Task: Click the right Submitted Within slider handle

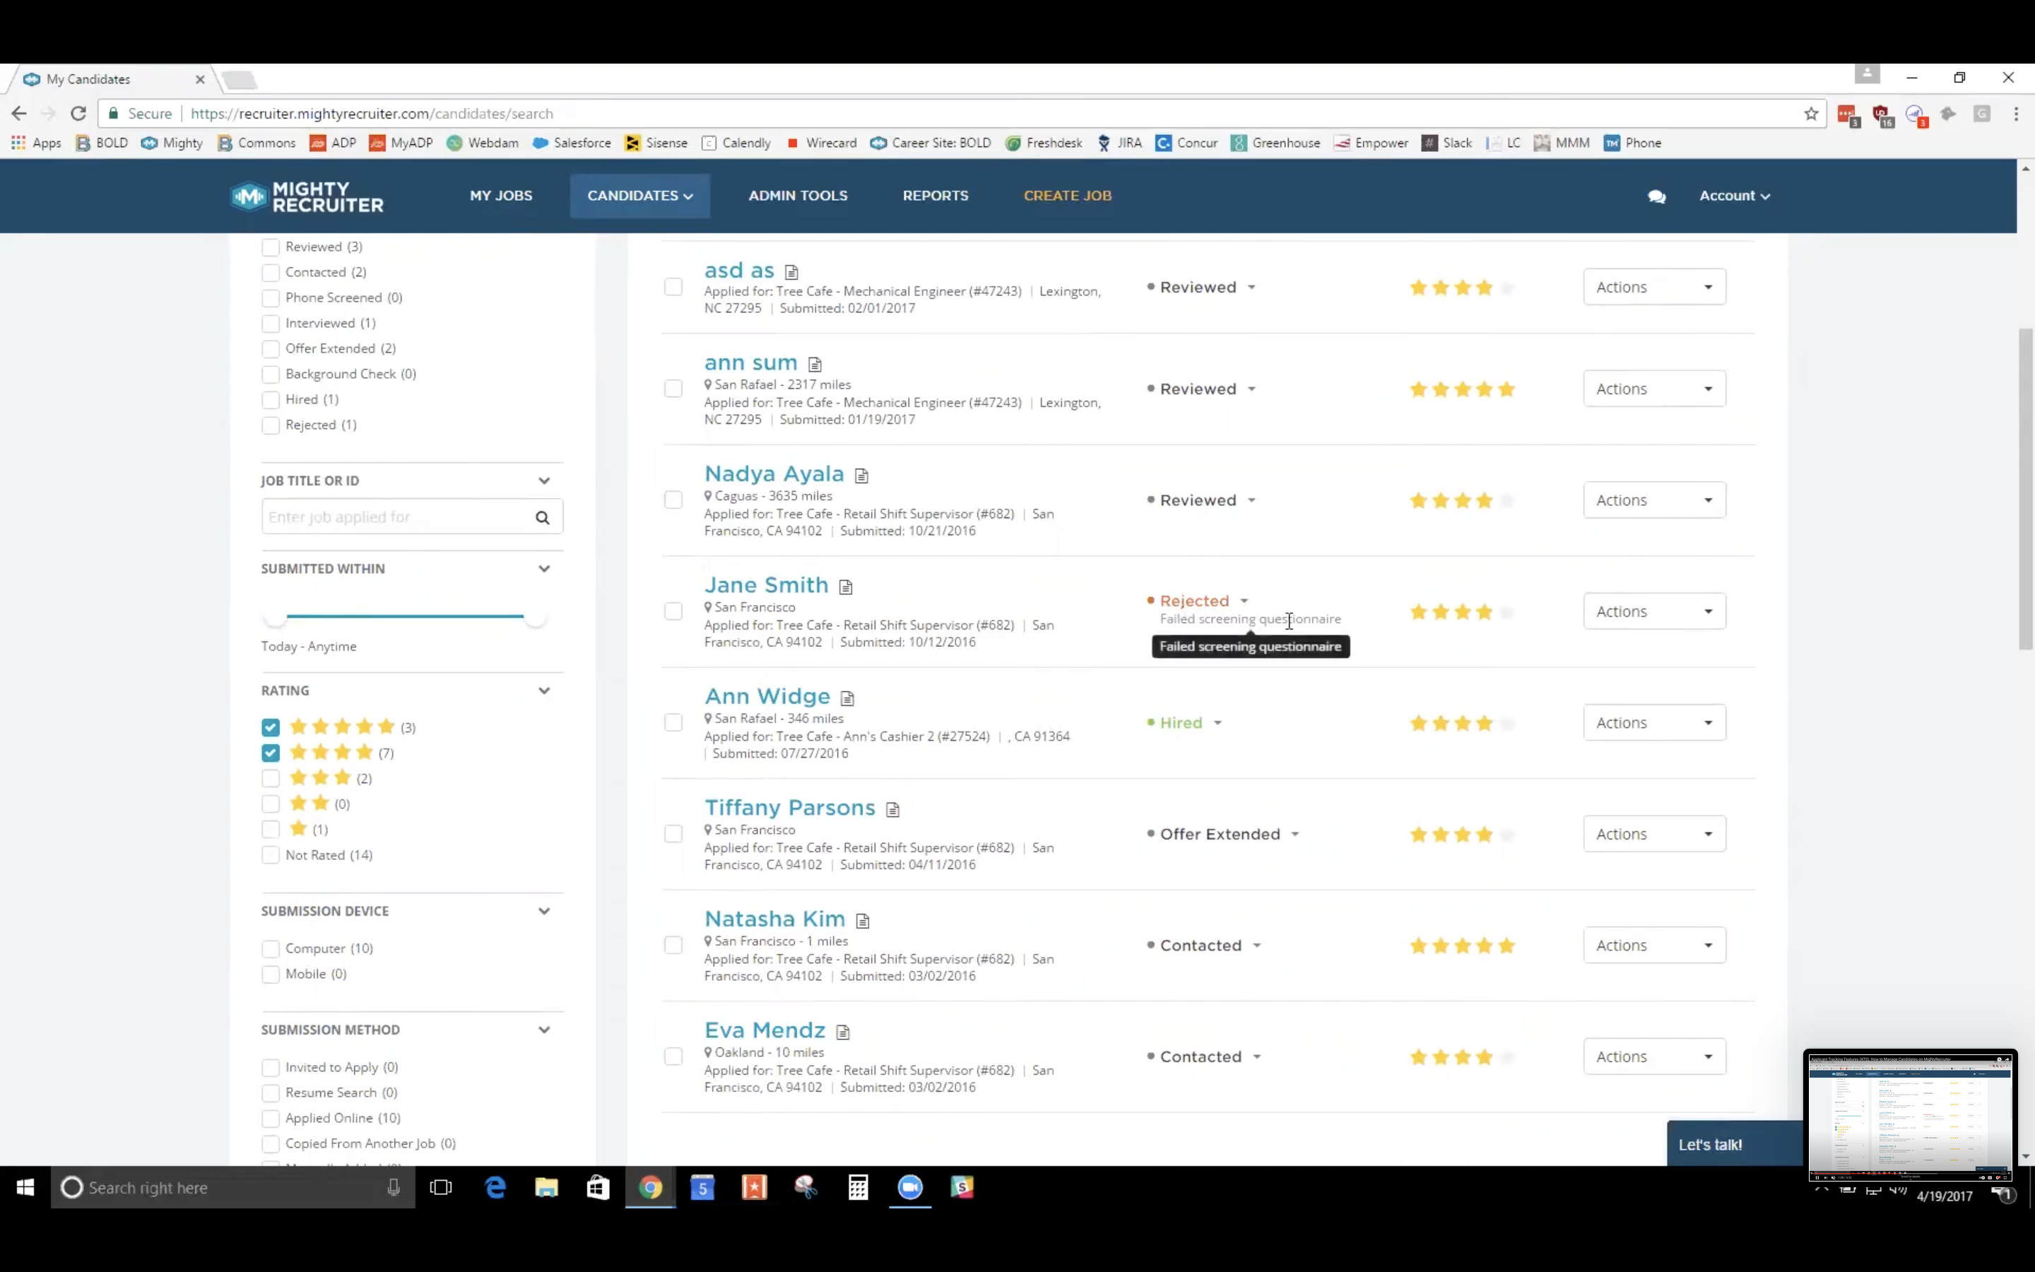Action: [535, 617]
